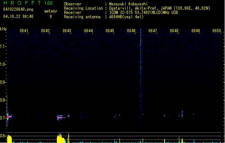Click the Receiver label

tap(73, 13)
